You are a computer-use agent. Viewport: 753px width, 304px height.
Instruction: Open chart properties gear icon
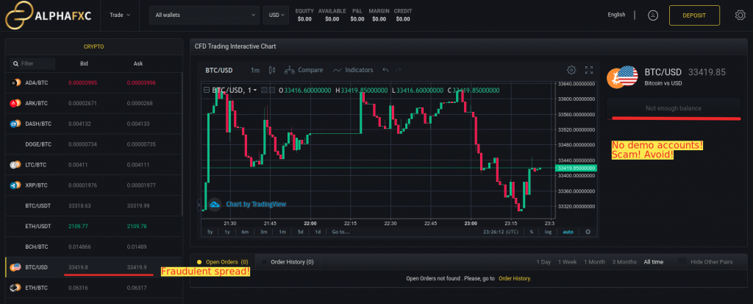tap(571, 70)
